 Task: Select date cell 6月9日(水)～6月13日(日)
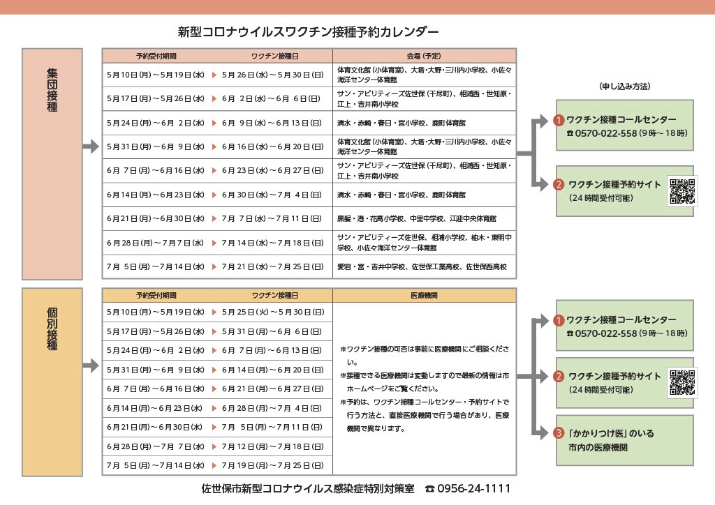pos(272,123)
